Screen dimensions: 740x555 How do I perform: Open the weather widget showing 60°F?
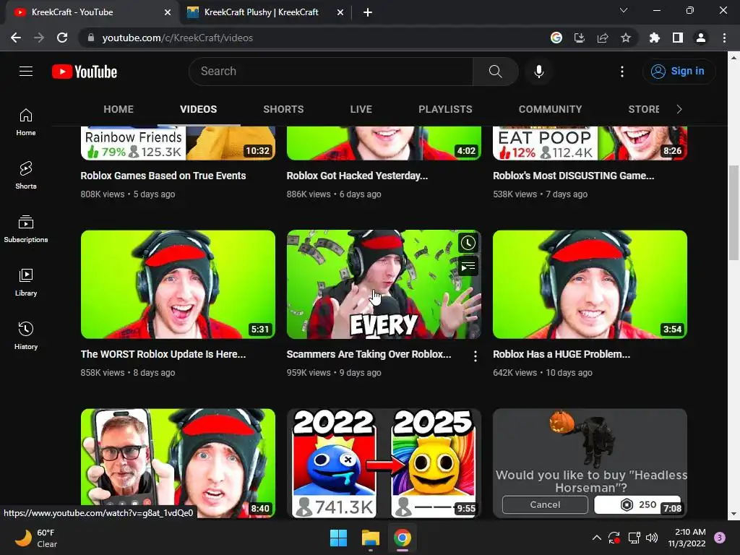pyautogui.click(x=36, y=538)
